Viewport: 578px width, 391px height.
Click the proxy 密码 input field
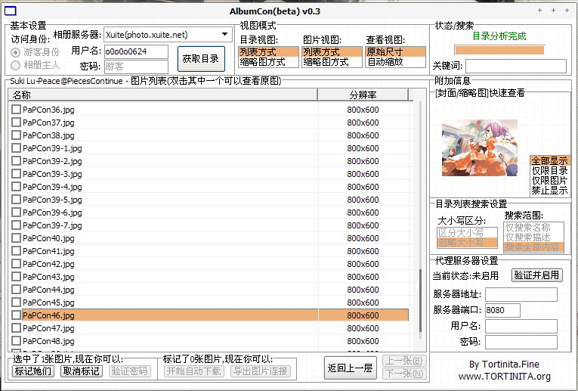point(521,343)
